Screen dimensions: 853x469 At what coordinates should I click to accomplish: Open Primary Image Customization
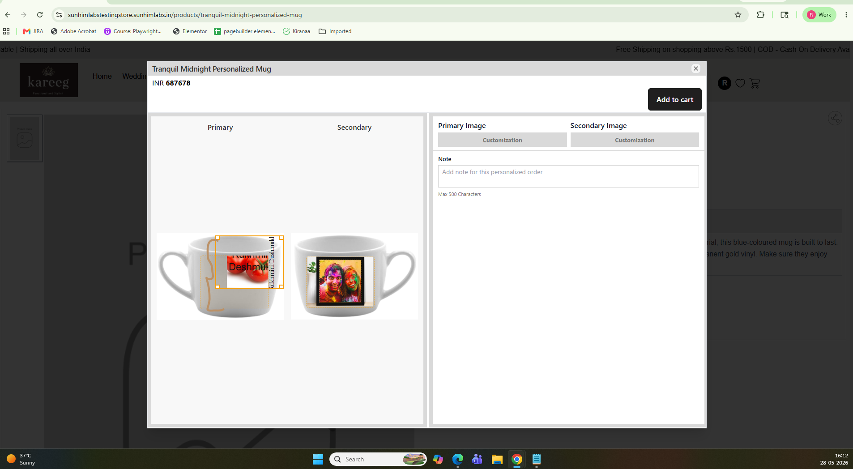[x=502, y=140]
